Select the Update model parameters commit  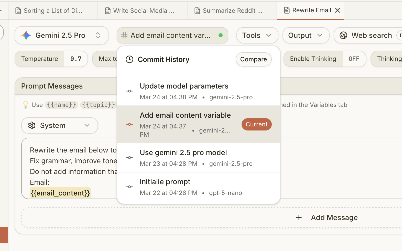[x=199, y=91]
